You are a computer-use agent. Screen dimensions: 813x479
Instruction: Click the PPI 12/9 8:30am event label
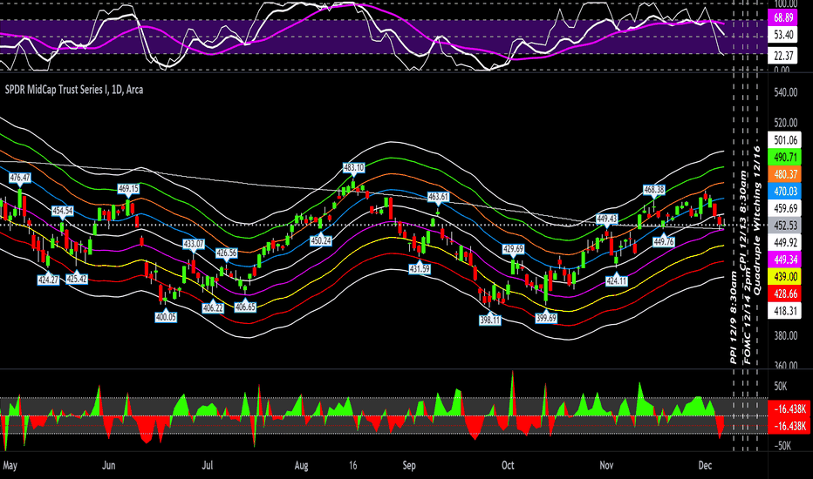point(733,317)
